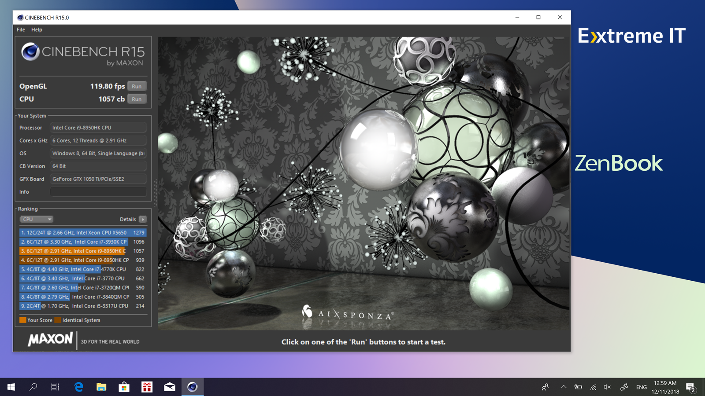
Task: Open Microsoft Store from the taskbar
Action: [124, 387]
